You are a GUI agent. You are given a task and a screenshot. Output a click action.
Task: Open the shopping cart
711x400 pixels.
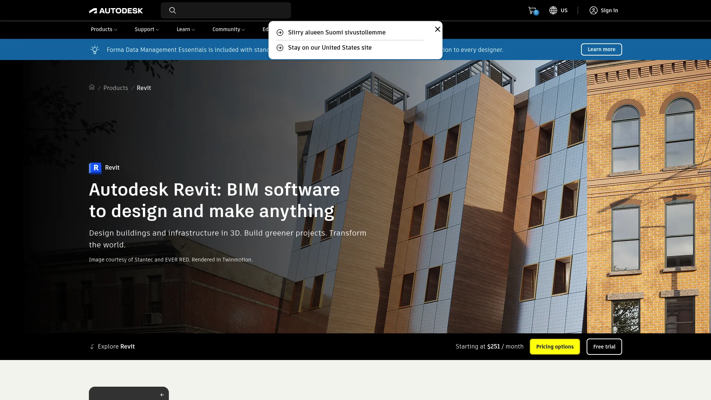pyautogui.click(x=533, y=10)
